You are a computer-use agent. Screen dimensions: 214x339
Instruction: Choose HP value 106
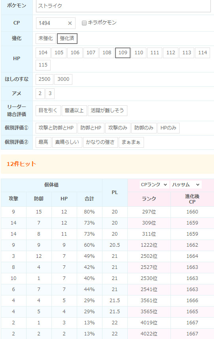75,53
